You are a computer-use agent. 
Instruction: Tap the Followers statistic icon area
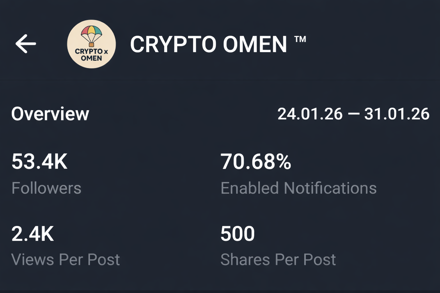[x=46, y=187]
